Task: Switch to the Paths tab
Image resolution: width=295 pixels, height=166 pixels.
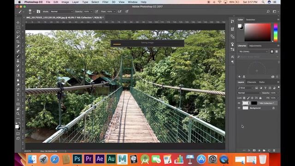Action: coord(262,82)
